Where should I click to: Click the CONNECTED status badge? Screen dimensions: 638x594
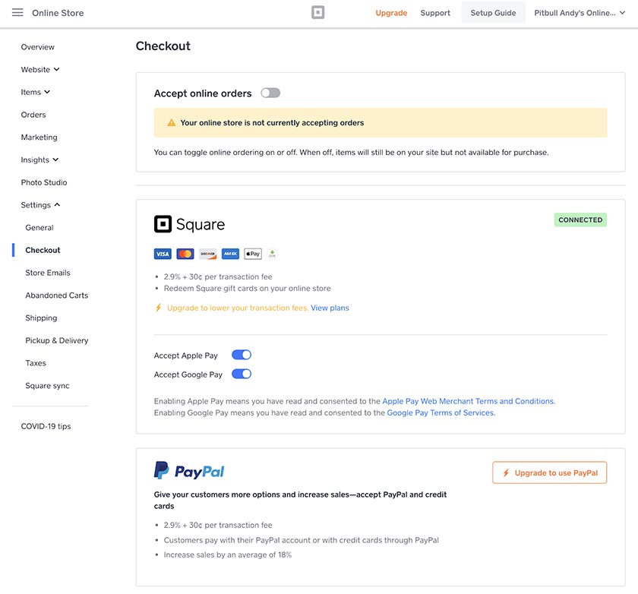point(580,219)
